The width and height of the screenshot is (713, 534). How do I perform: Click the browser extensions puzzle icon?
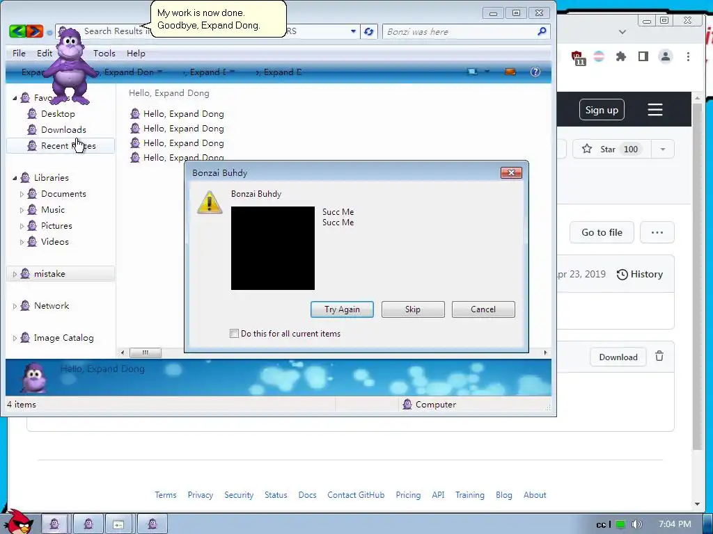click(x=620, y=56)
